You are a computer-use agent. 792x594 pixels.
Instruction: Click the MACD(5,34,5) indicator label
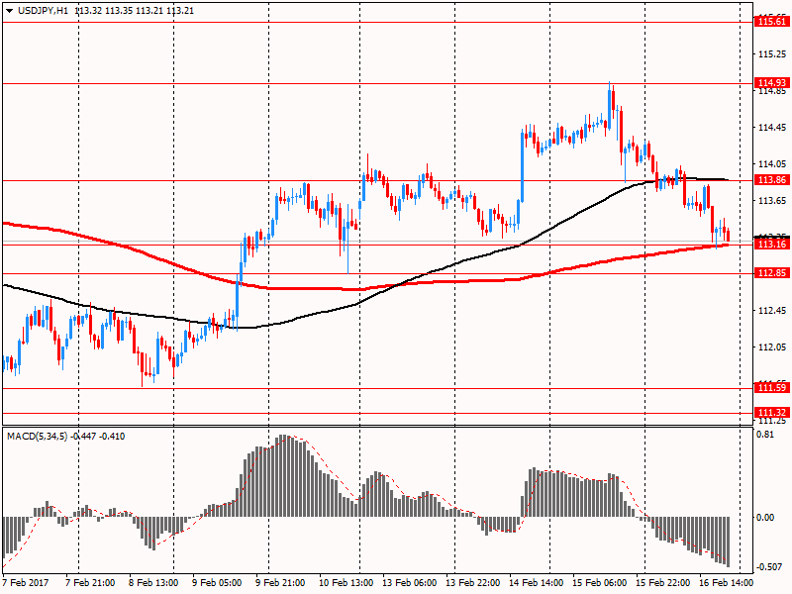(37, 437)
